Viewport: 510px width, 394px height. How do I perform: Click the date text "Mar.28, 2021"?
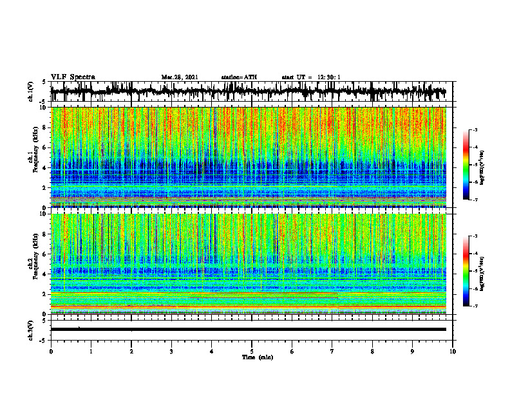point(180,77)
